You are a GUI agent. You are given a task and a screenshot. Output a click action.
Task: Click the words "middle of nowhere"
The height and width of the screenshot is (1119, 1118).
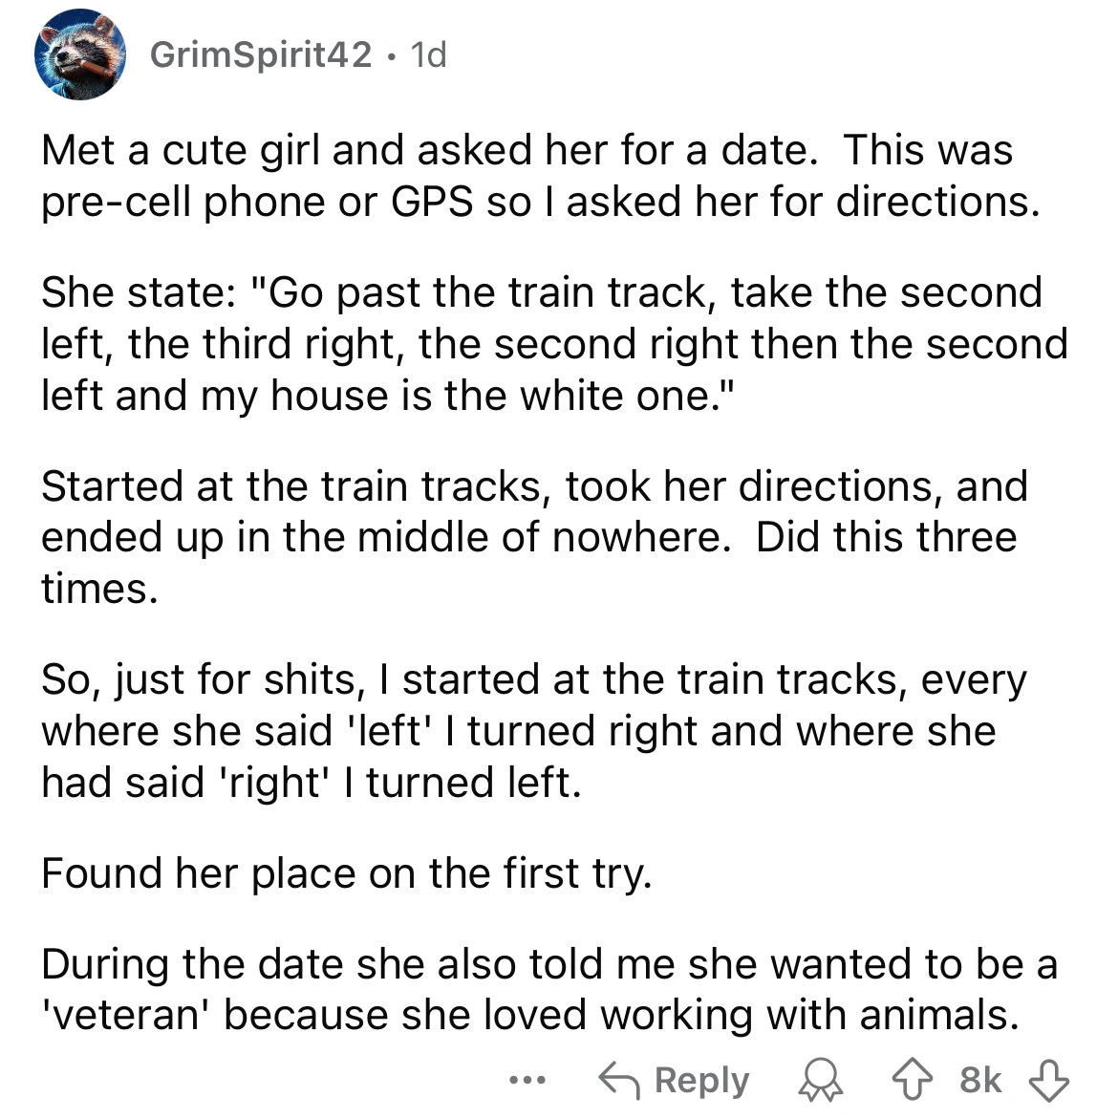click(x=540, y=538)
